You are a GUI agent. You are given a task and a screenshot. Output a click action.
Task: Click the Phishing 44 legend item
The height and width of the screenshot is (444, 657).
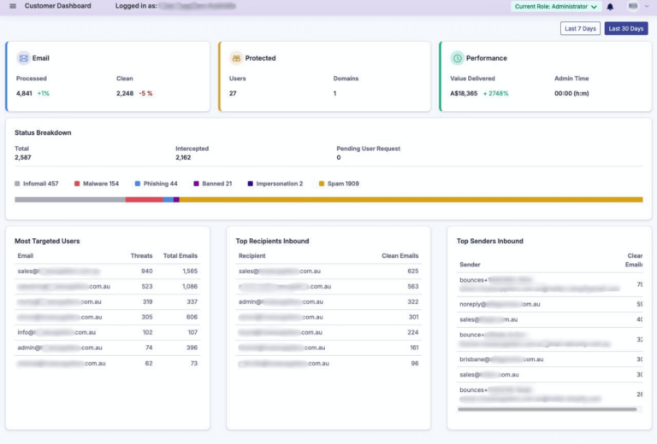pos(157,184)
